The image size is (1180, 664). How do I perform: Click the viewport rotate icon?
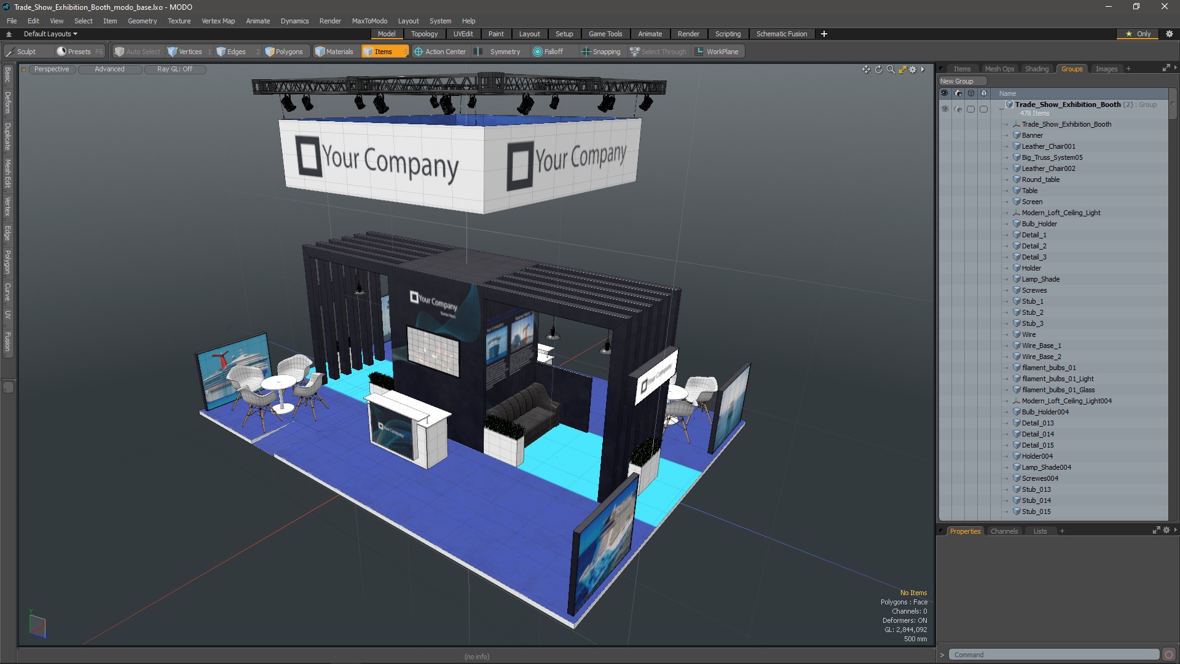pyautogui.click(x=878, y=69)
